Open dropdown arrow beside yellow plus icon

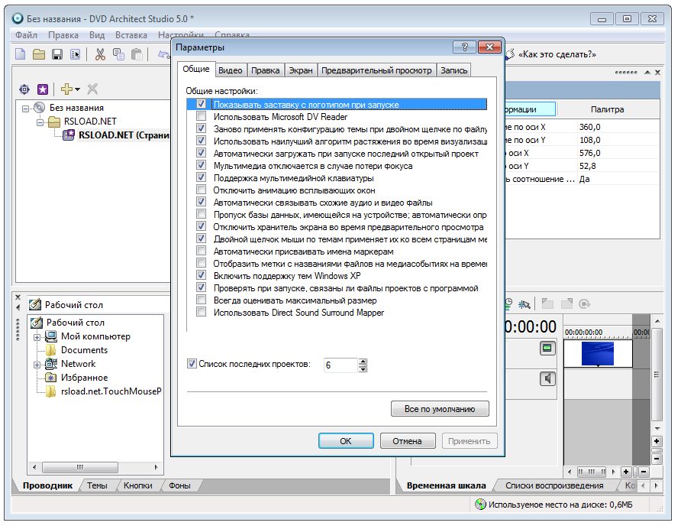tap(77, 89)
